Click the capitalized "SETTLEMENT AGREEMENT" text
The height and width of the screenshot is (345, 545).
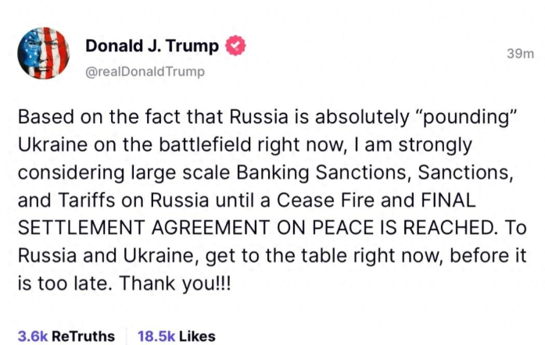pos(144,228)
